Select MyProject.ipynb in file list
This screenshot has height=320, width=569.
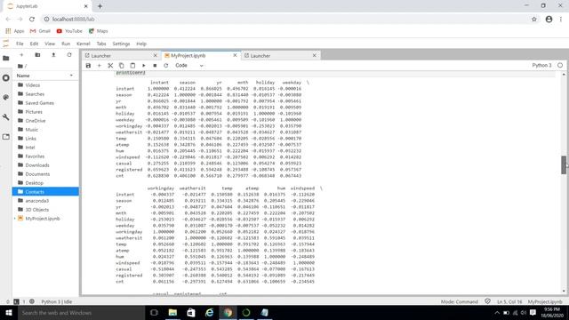pyautogui.click(x=45, y=219)
